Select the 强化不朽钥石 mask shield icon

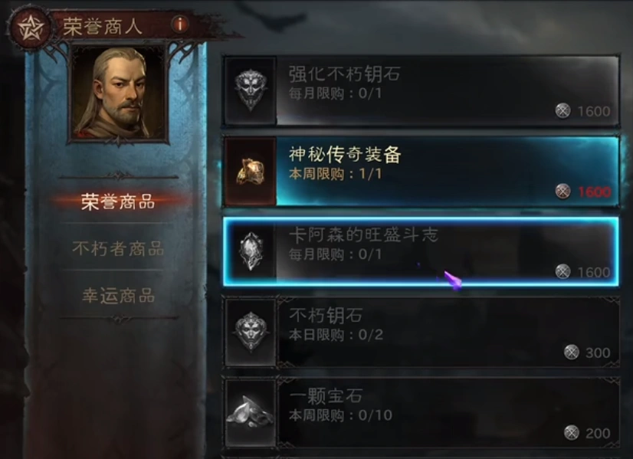pos(251,90)
